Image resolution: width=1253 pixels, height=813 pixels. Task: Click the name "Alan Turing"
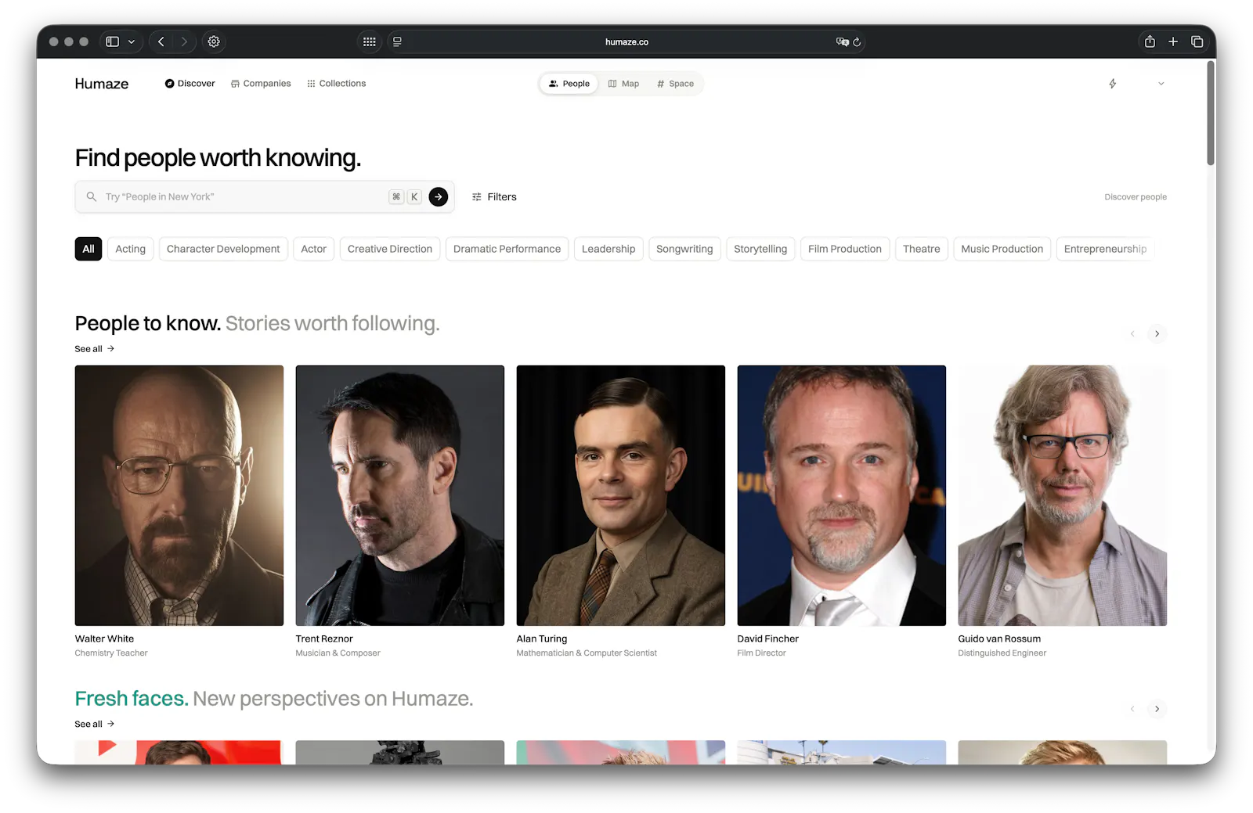[542, 639]
